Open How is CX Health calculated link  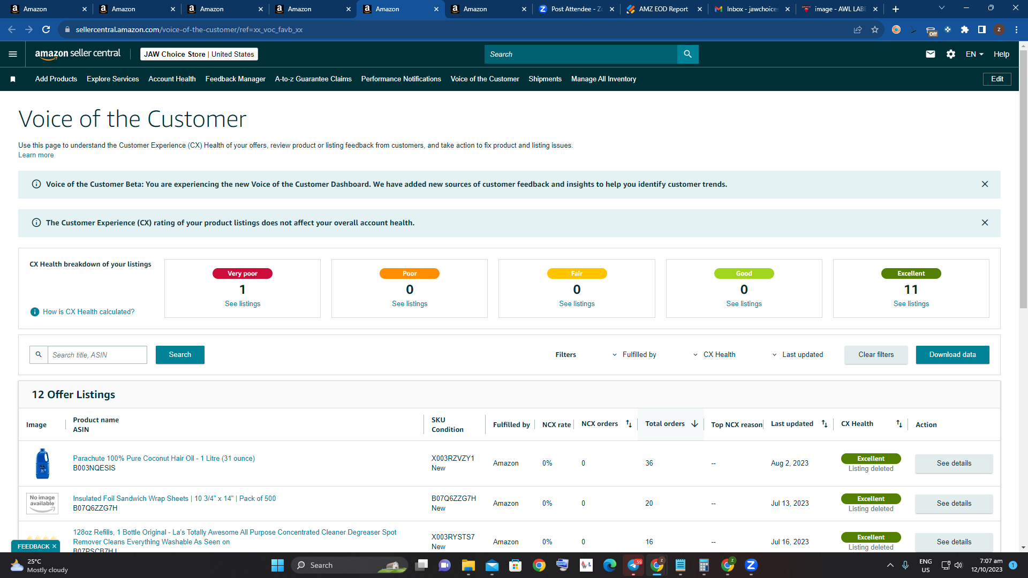coord(88,312)
